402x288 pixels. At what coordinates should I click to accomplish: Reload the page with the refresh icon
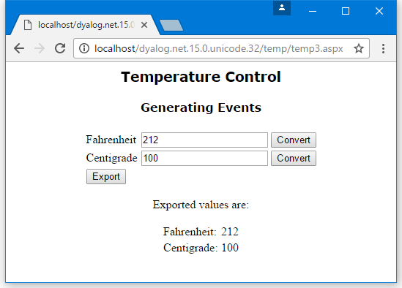pyautogui.click(x=60, y=48)
